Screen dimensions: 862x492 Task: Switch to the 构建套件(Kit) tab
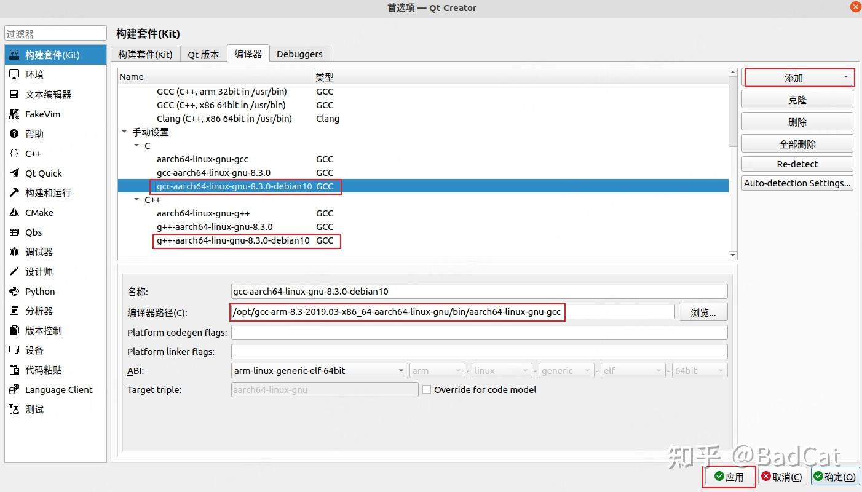[x=145, y=54]
